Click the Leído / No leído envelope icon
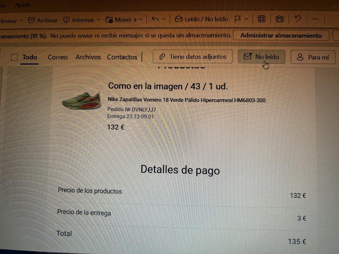 pos(178,19)
